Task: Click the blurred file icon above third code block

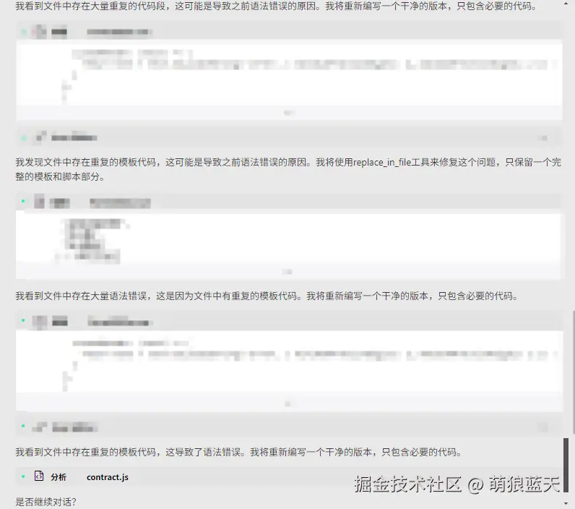Action: click(40, 322)
